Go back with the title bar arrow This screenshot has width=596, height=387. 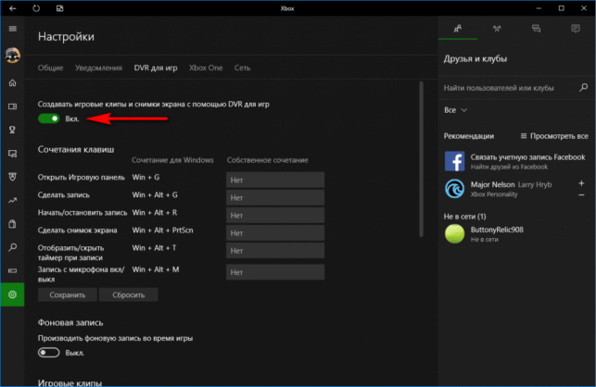[x=13, y=8]
